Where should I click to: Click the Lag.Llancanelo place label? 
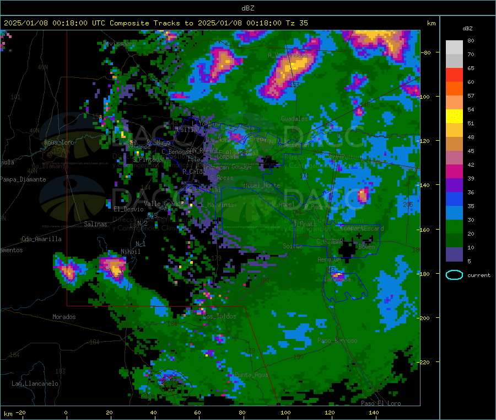click(x=35, y=384)
